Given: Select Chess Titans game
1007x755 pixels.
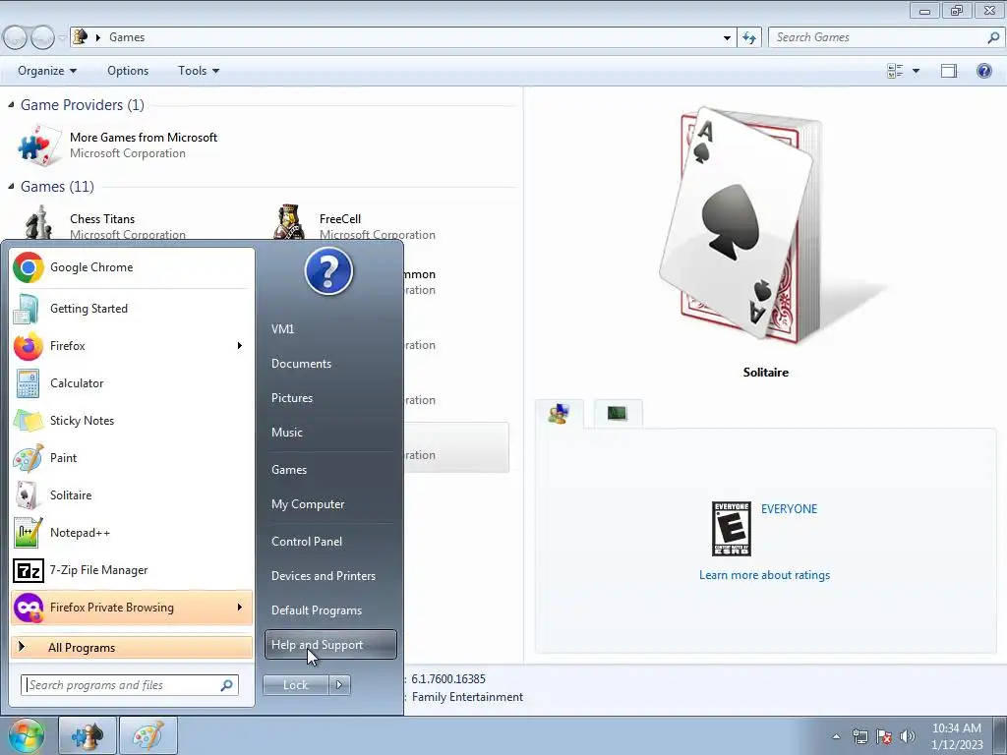Looking at the screenshot, I should [x=106, y=223].
